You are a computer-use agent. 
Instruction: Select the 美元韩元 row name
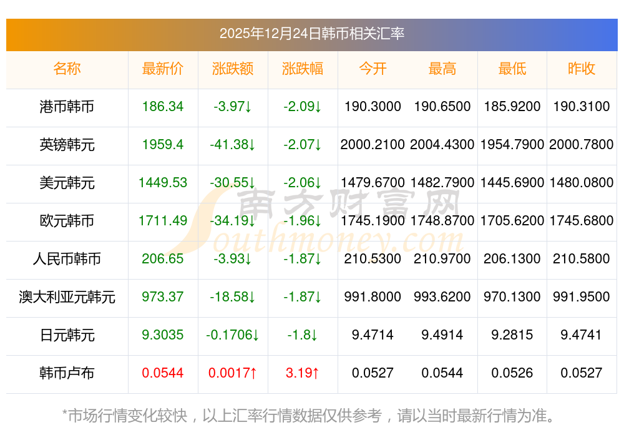click(67, 183)
